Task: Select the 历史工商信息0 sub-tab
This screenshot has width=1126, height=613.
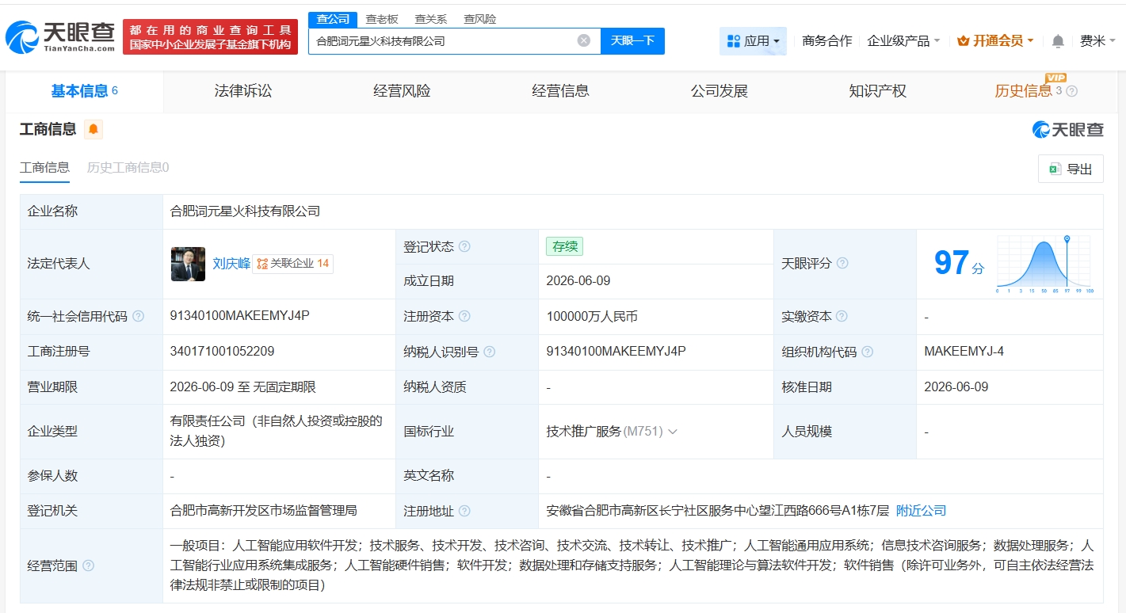Action: click(128, 168)
